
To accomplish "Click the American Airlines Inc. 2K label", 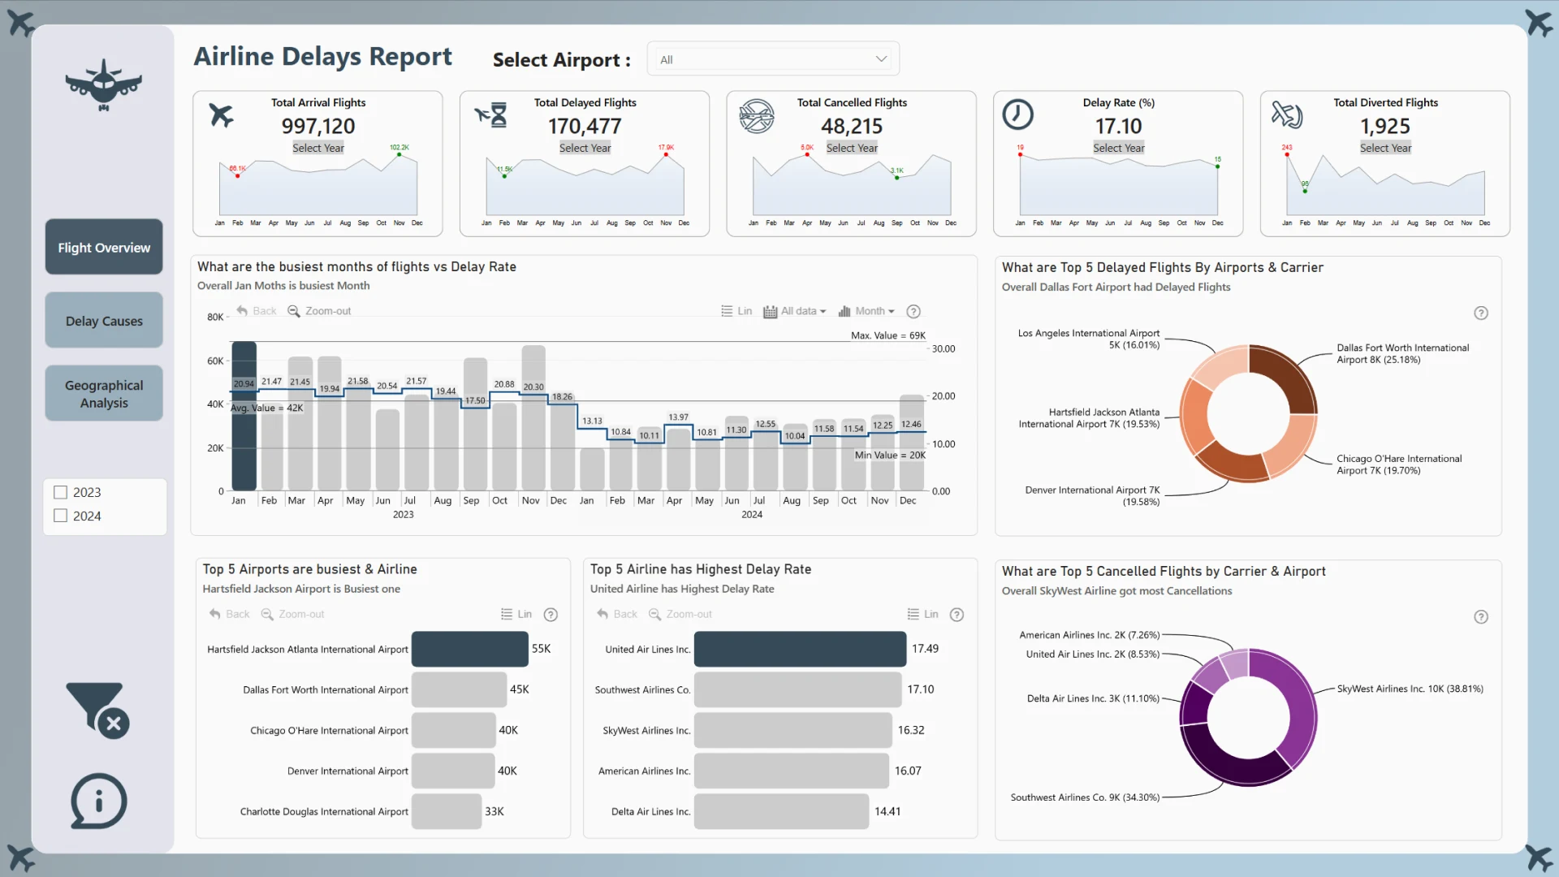I will pos(1090,635).
